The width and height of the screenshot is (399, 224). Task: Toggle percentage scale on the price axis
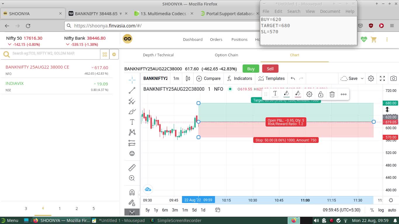(x=372, y=210)
